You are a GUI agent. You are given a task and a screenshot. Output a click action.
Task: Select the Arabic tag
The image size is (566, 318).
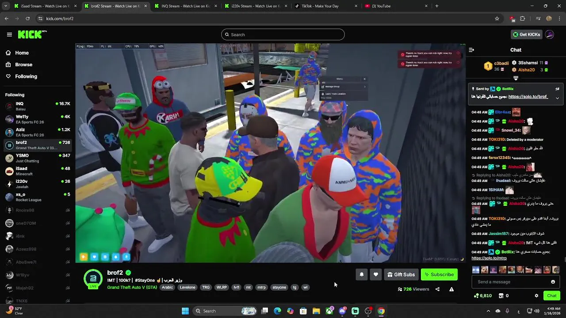(167, 288)
